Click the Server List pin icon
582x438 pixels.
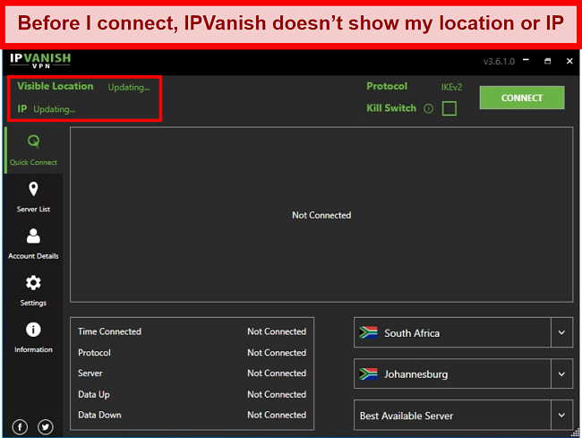(x=33, y=189)
